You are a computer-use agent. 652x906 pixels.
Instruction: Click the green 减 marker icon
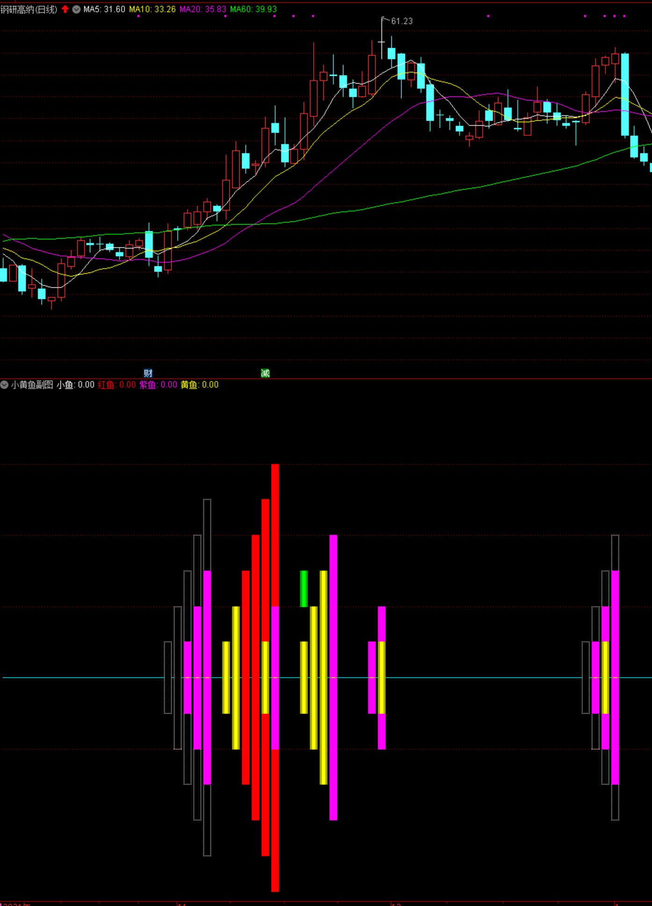pos(265,373)
